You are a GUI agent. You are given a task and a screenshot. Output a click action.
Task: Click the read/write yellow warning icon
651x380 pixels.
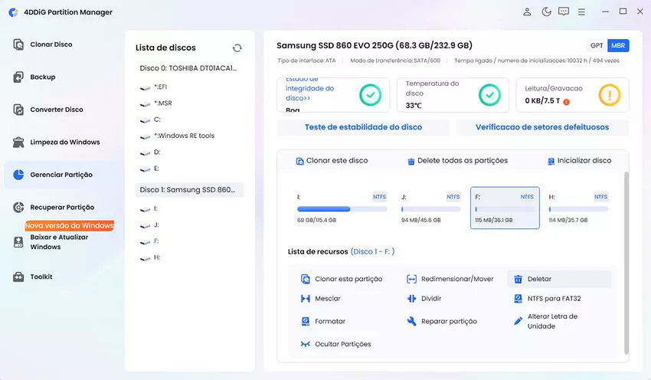[610, 95]
